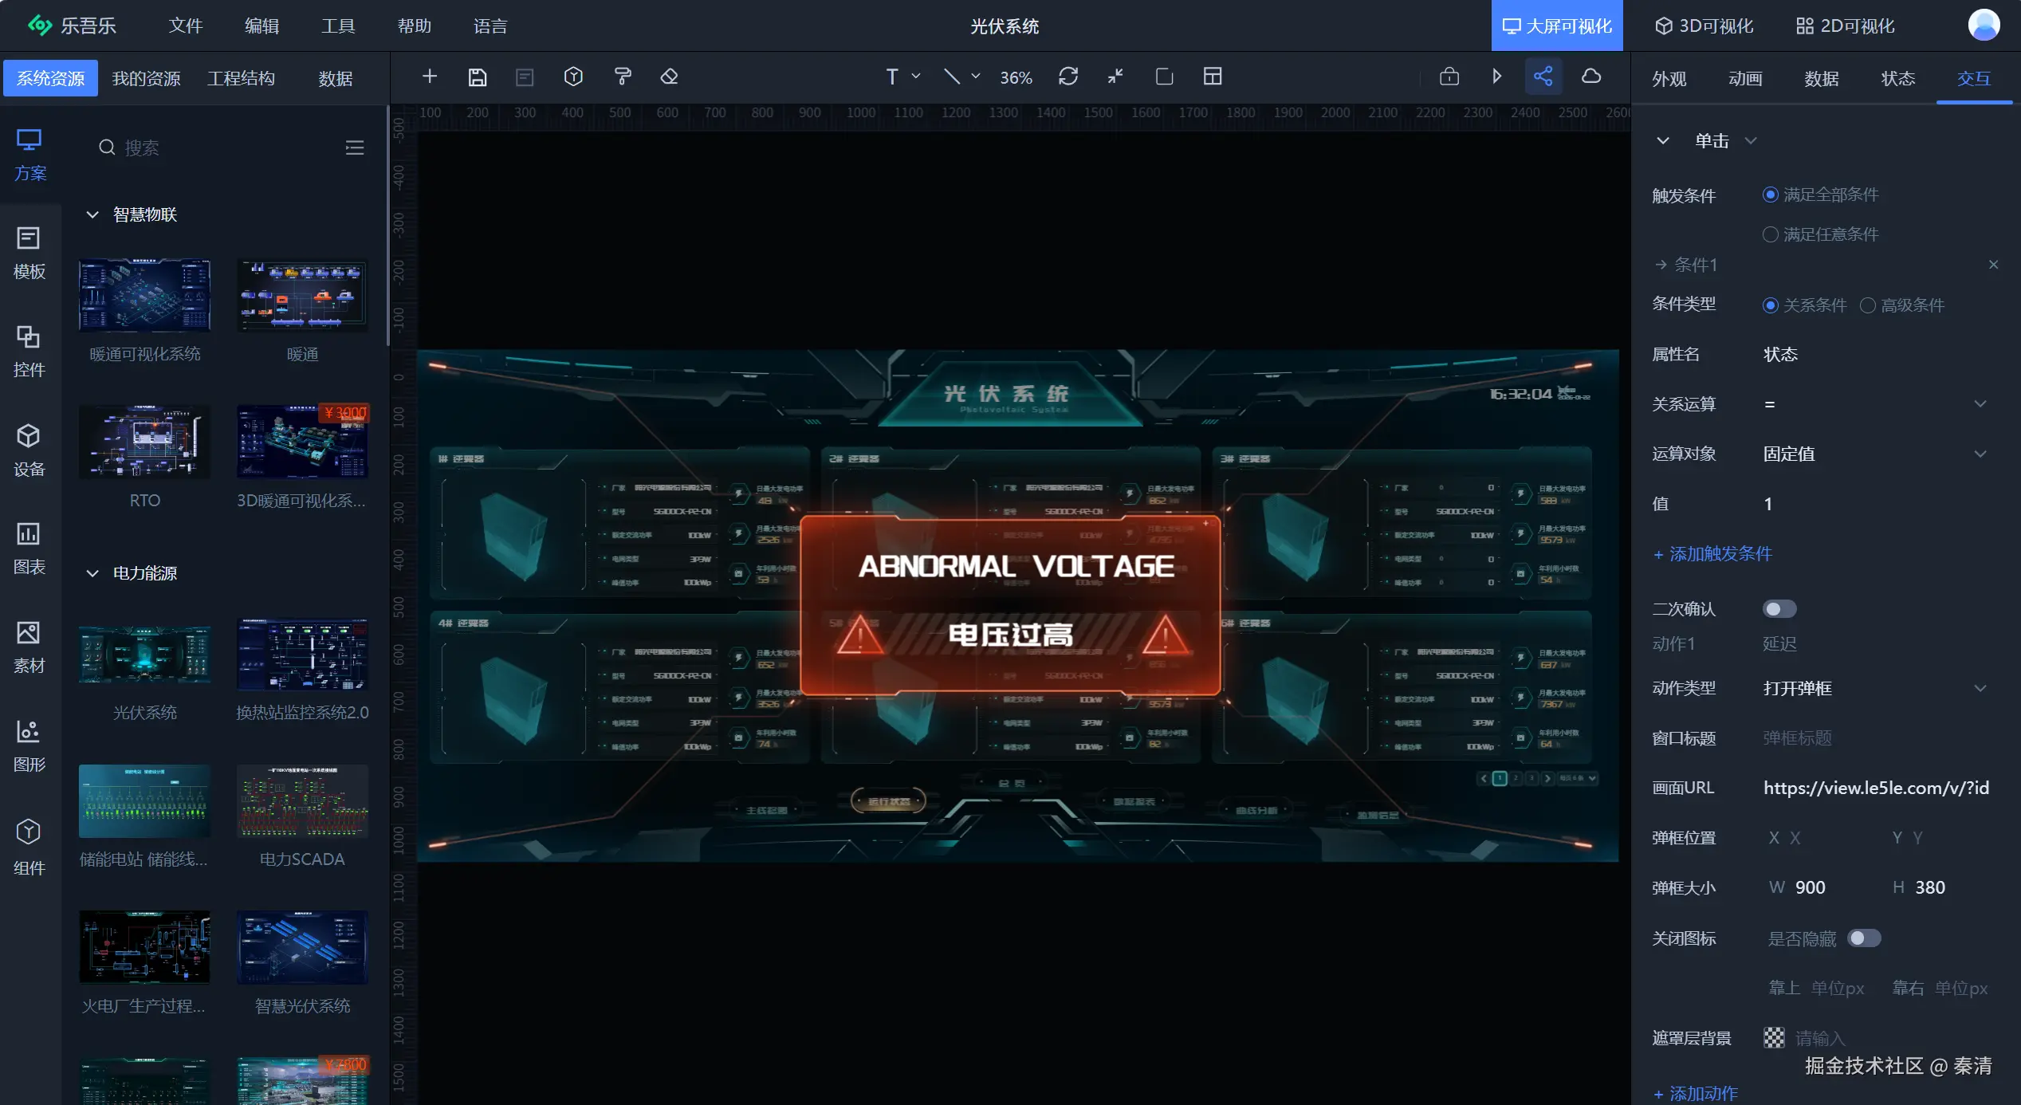2021x1105 pixels.
Task: Pick the 遮罩层背景 color swatch
Action: pos(1774,1038)
